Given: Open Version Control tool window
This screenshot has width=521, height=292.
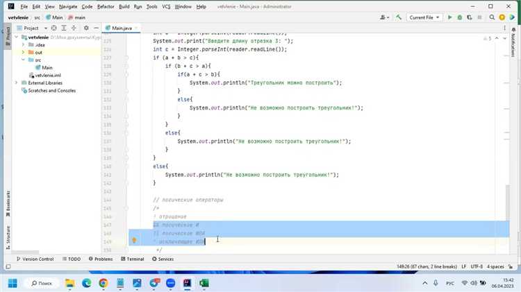Looking at the screenshot, I should tap(35, 259).
